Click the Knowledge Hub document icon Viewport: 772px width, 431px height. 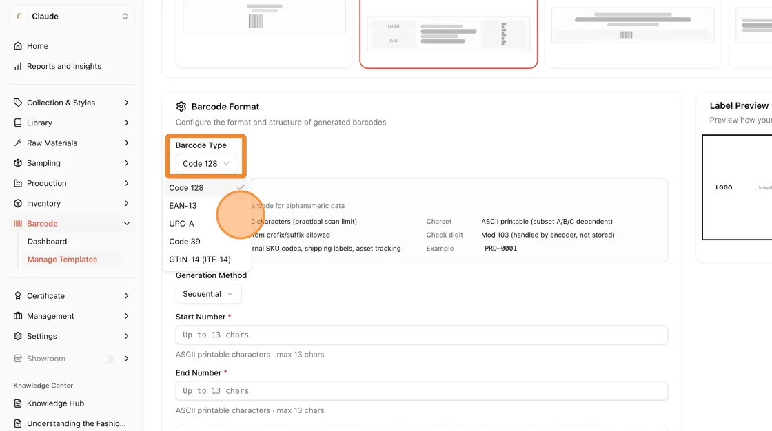[x=18, y=403]
